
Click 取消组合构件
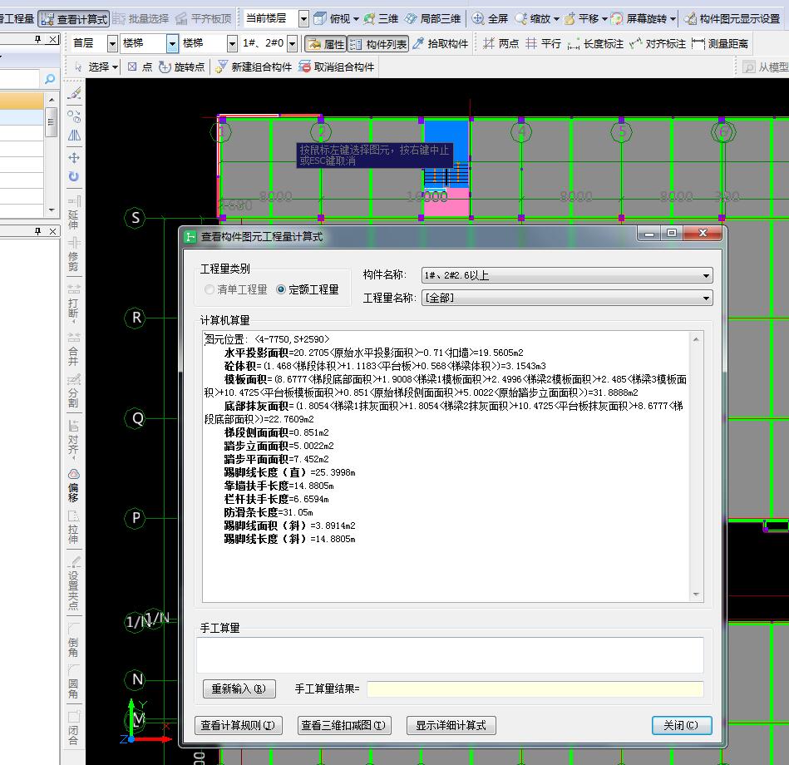click(336, 67)
